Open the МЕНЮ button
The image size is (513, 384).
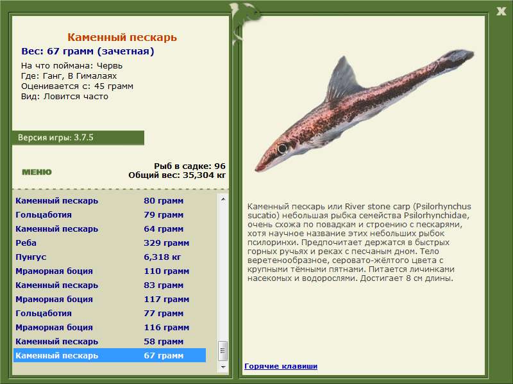click(37, 172)
